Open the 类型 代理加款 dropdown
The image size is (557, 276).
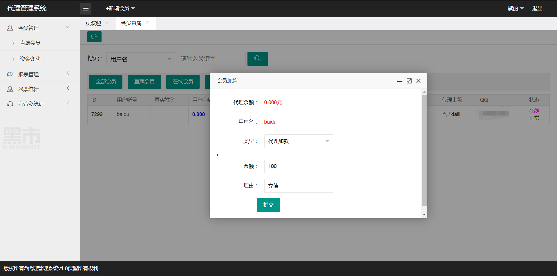pos(299,141)
